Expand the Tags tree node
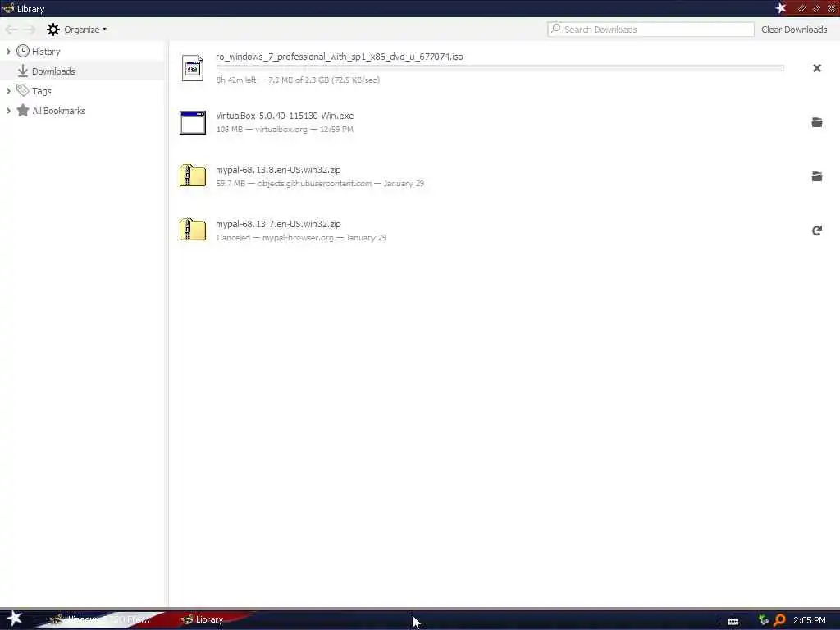Viewport: 840px width, 630px height. 8,91
